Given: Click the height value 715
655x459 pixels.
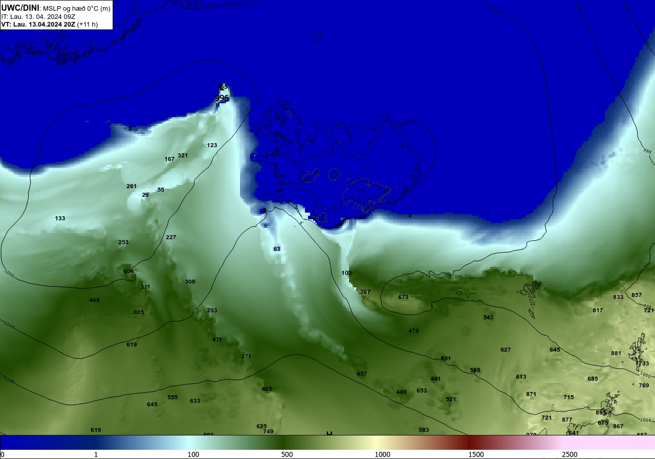Looking at the screenshot, I should [x=569, y=397].
